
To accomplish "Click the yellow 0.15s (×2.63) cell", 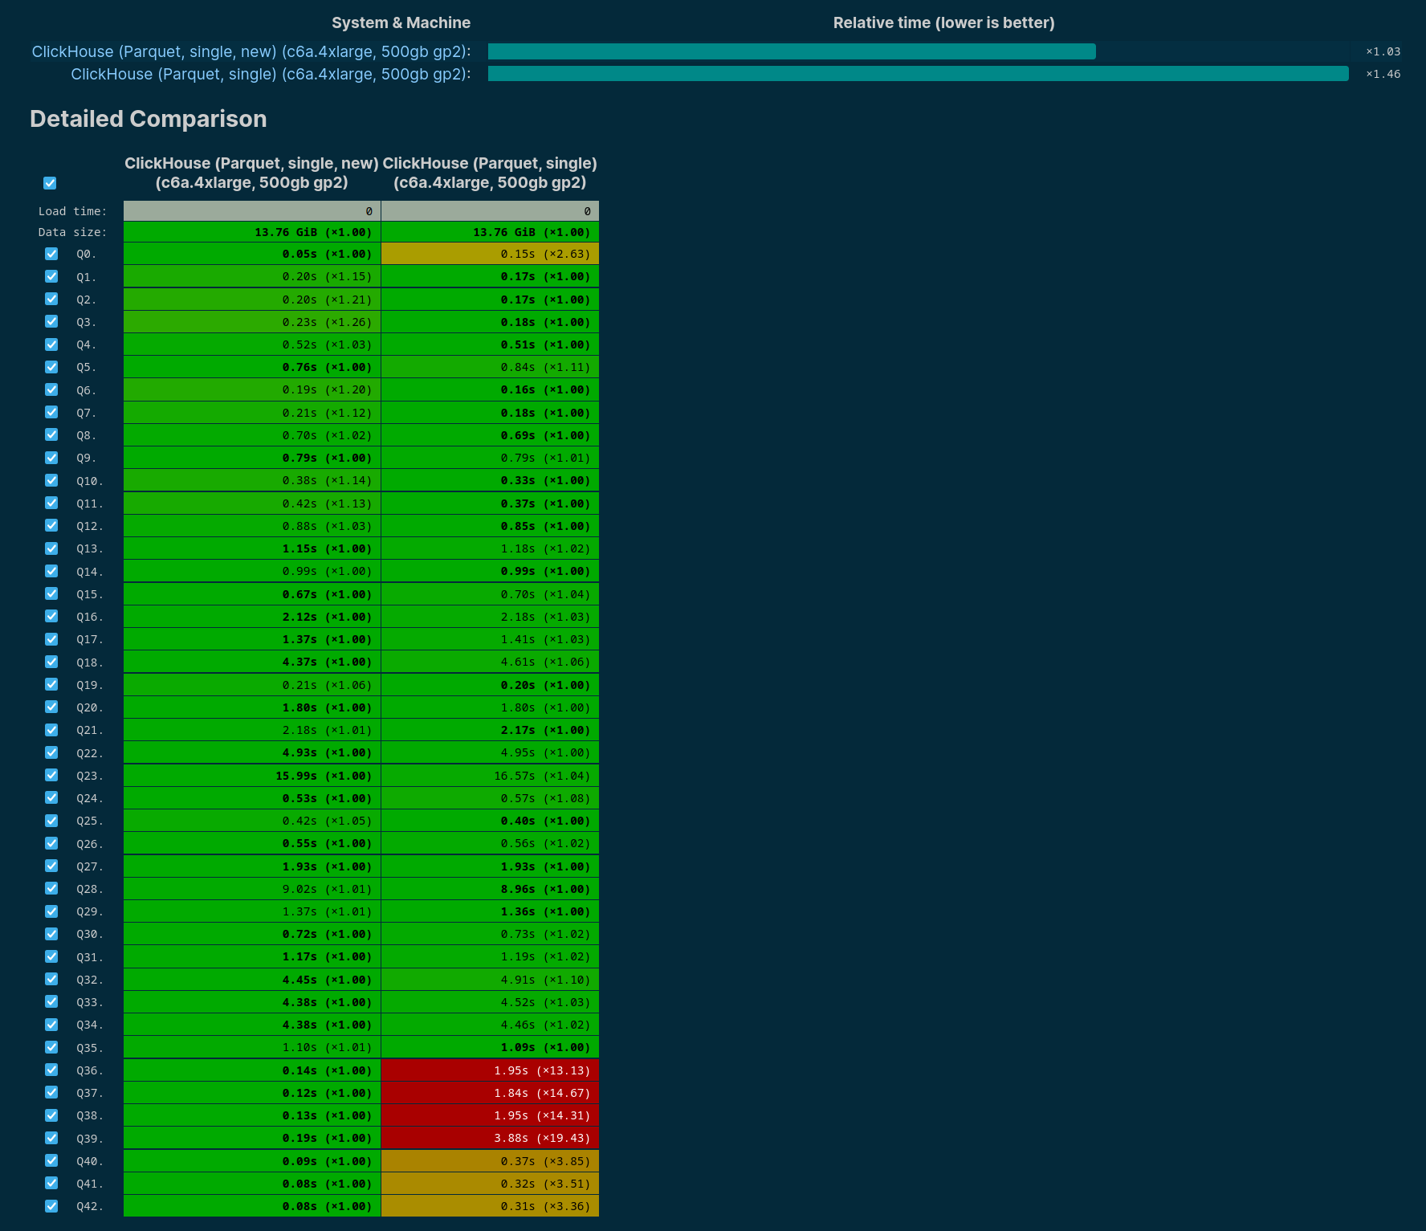I will [x=490, y=254].
